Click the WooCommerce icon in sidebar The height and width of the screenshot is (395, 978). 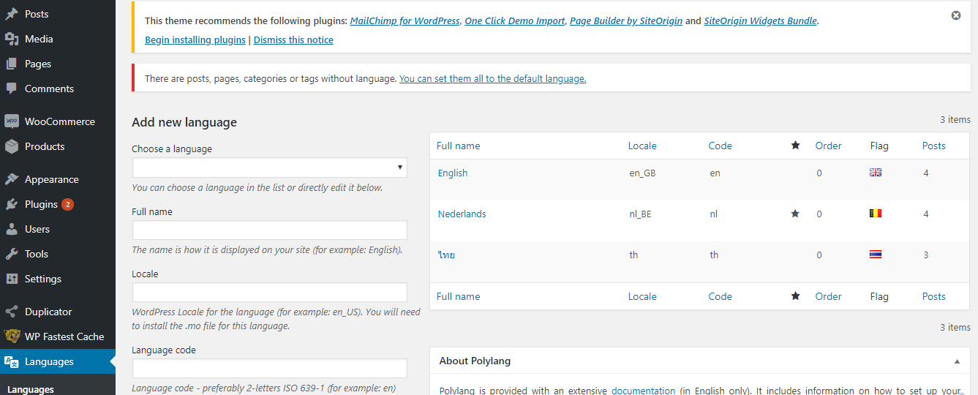click(x=12, y=121)
